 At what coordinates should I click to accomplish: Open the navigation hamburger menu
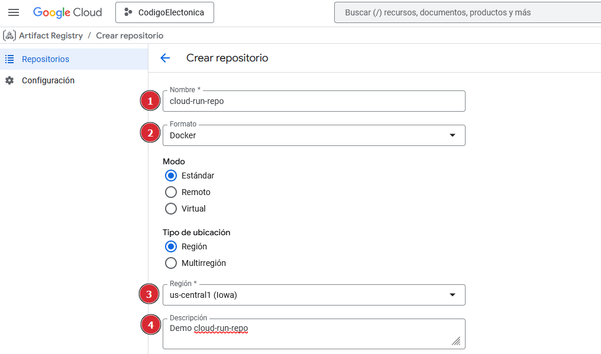13,12
